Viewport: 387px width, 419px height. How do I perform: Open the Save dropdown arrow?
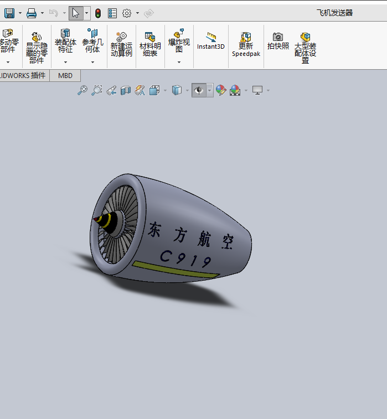click(20, 13)
